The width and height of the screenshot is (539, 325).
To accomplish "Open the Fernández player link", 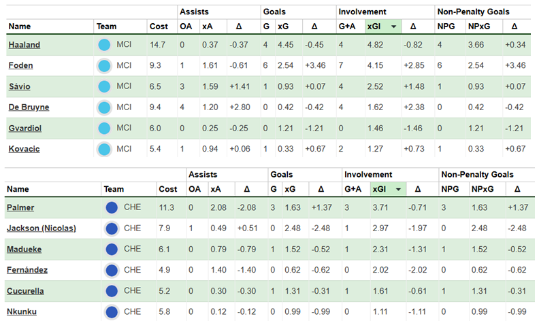I will click(x=27, y=270).
